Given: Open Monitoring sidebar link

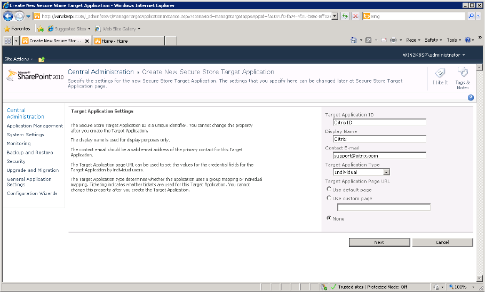Looking at the screenshot, I should (x=19, y=144).
